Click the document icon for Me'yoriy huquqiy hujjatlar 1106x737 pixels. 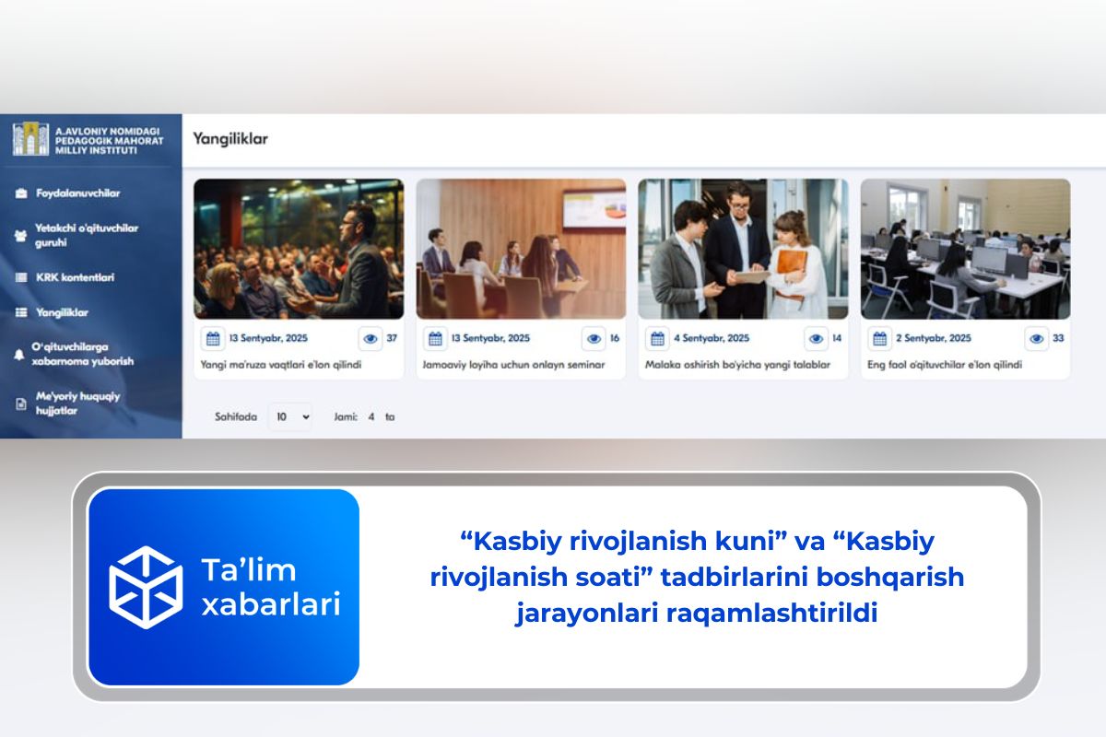19,402
